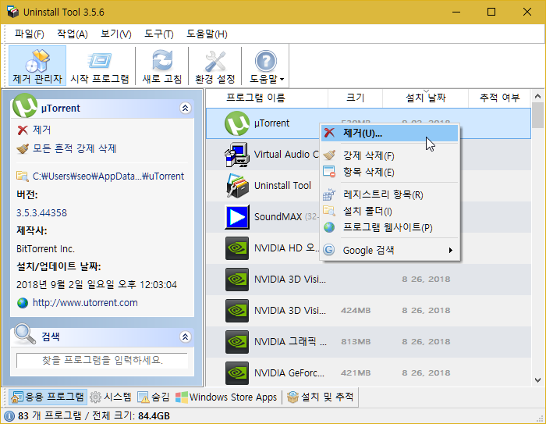
Task: Click the Google G icon in context menu
Action: pyautogui.click(x=329, y=250)
